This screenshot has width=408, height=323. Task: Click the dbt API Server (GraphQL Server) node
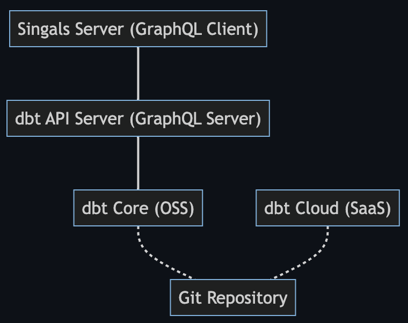coord(138,119)
